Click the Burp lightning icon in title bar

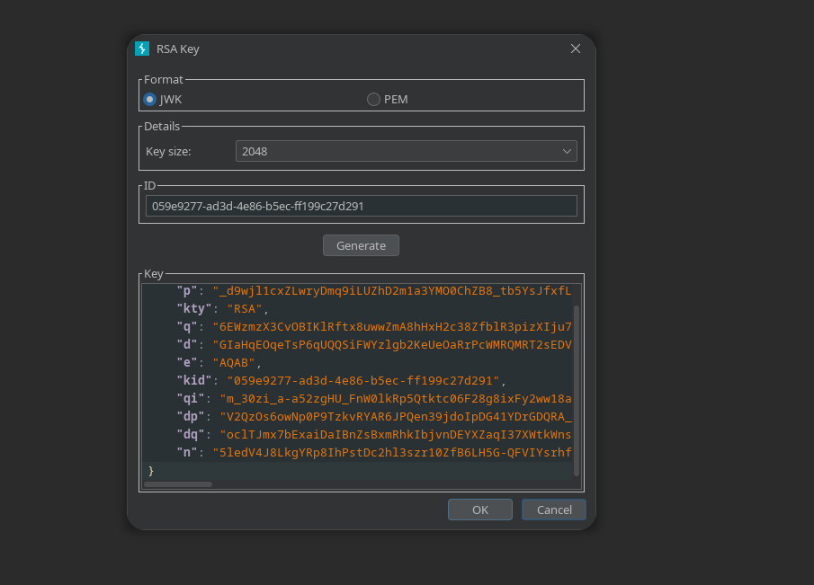(x=142, y=49)
